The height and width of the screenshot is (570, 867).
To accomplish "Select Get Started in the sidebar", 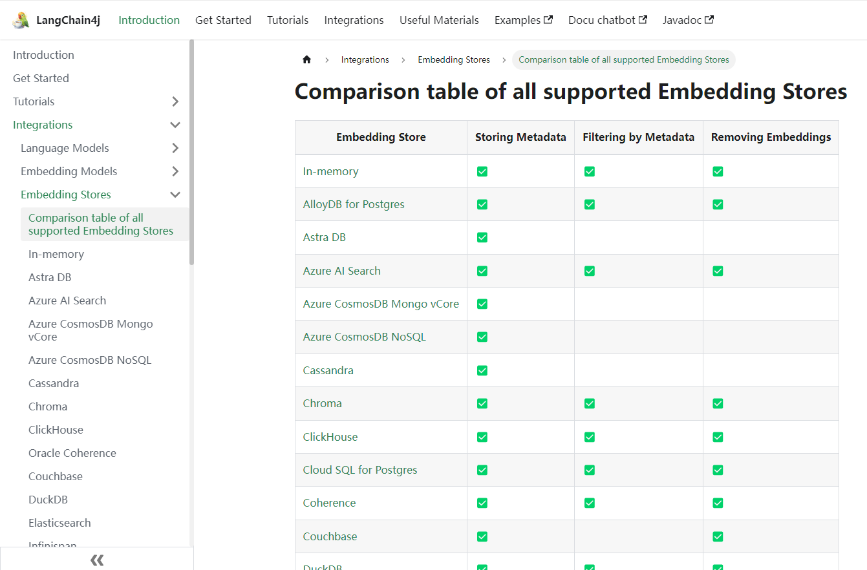I will pos(41,78).
